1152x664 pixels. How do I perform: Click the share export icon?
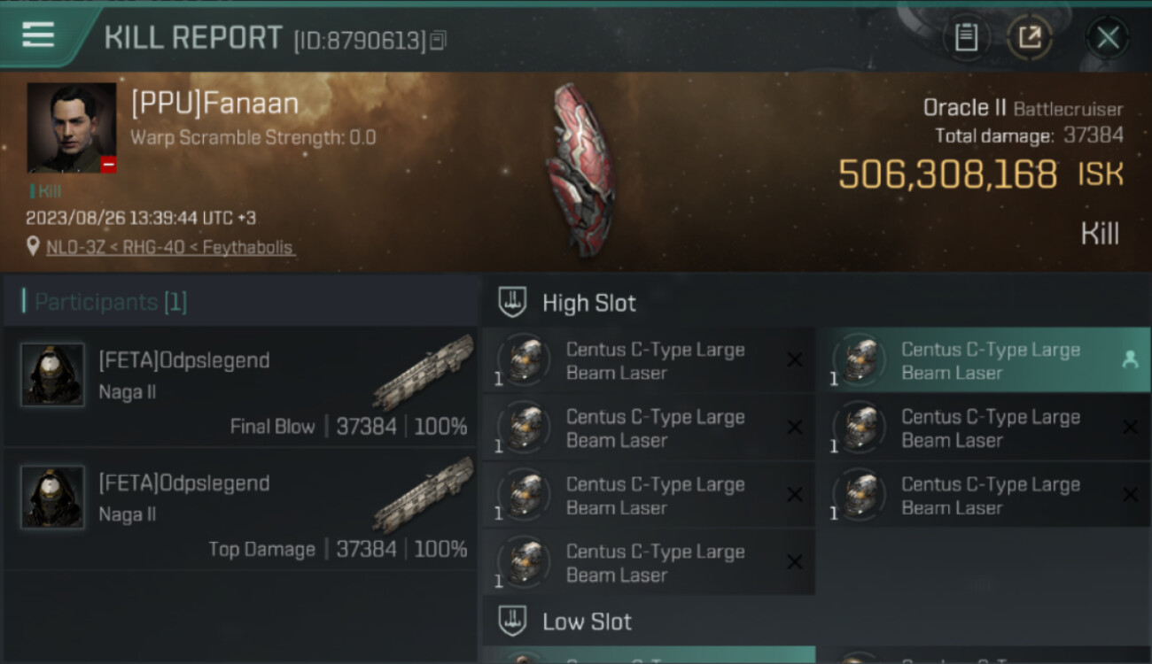(x=1030, y=38)
